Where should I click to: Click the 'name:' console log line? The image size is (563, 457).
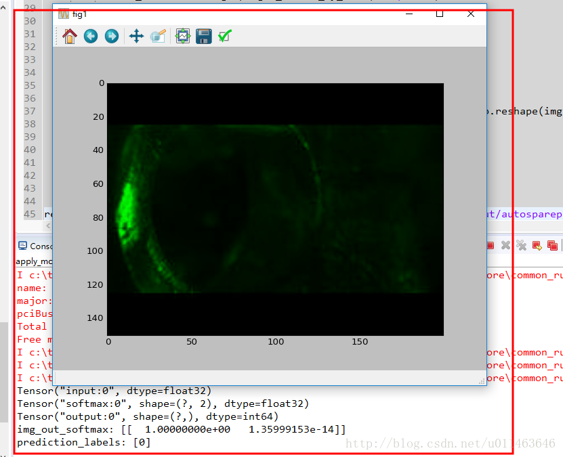point(32,288)
